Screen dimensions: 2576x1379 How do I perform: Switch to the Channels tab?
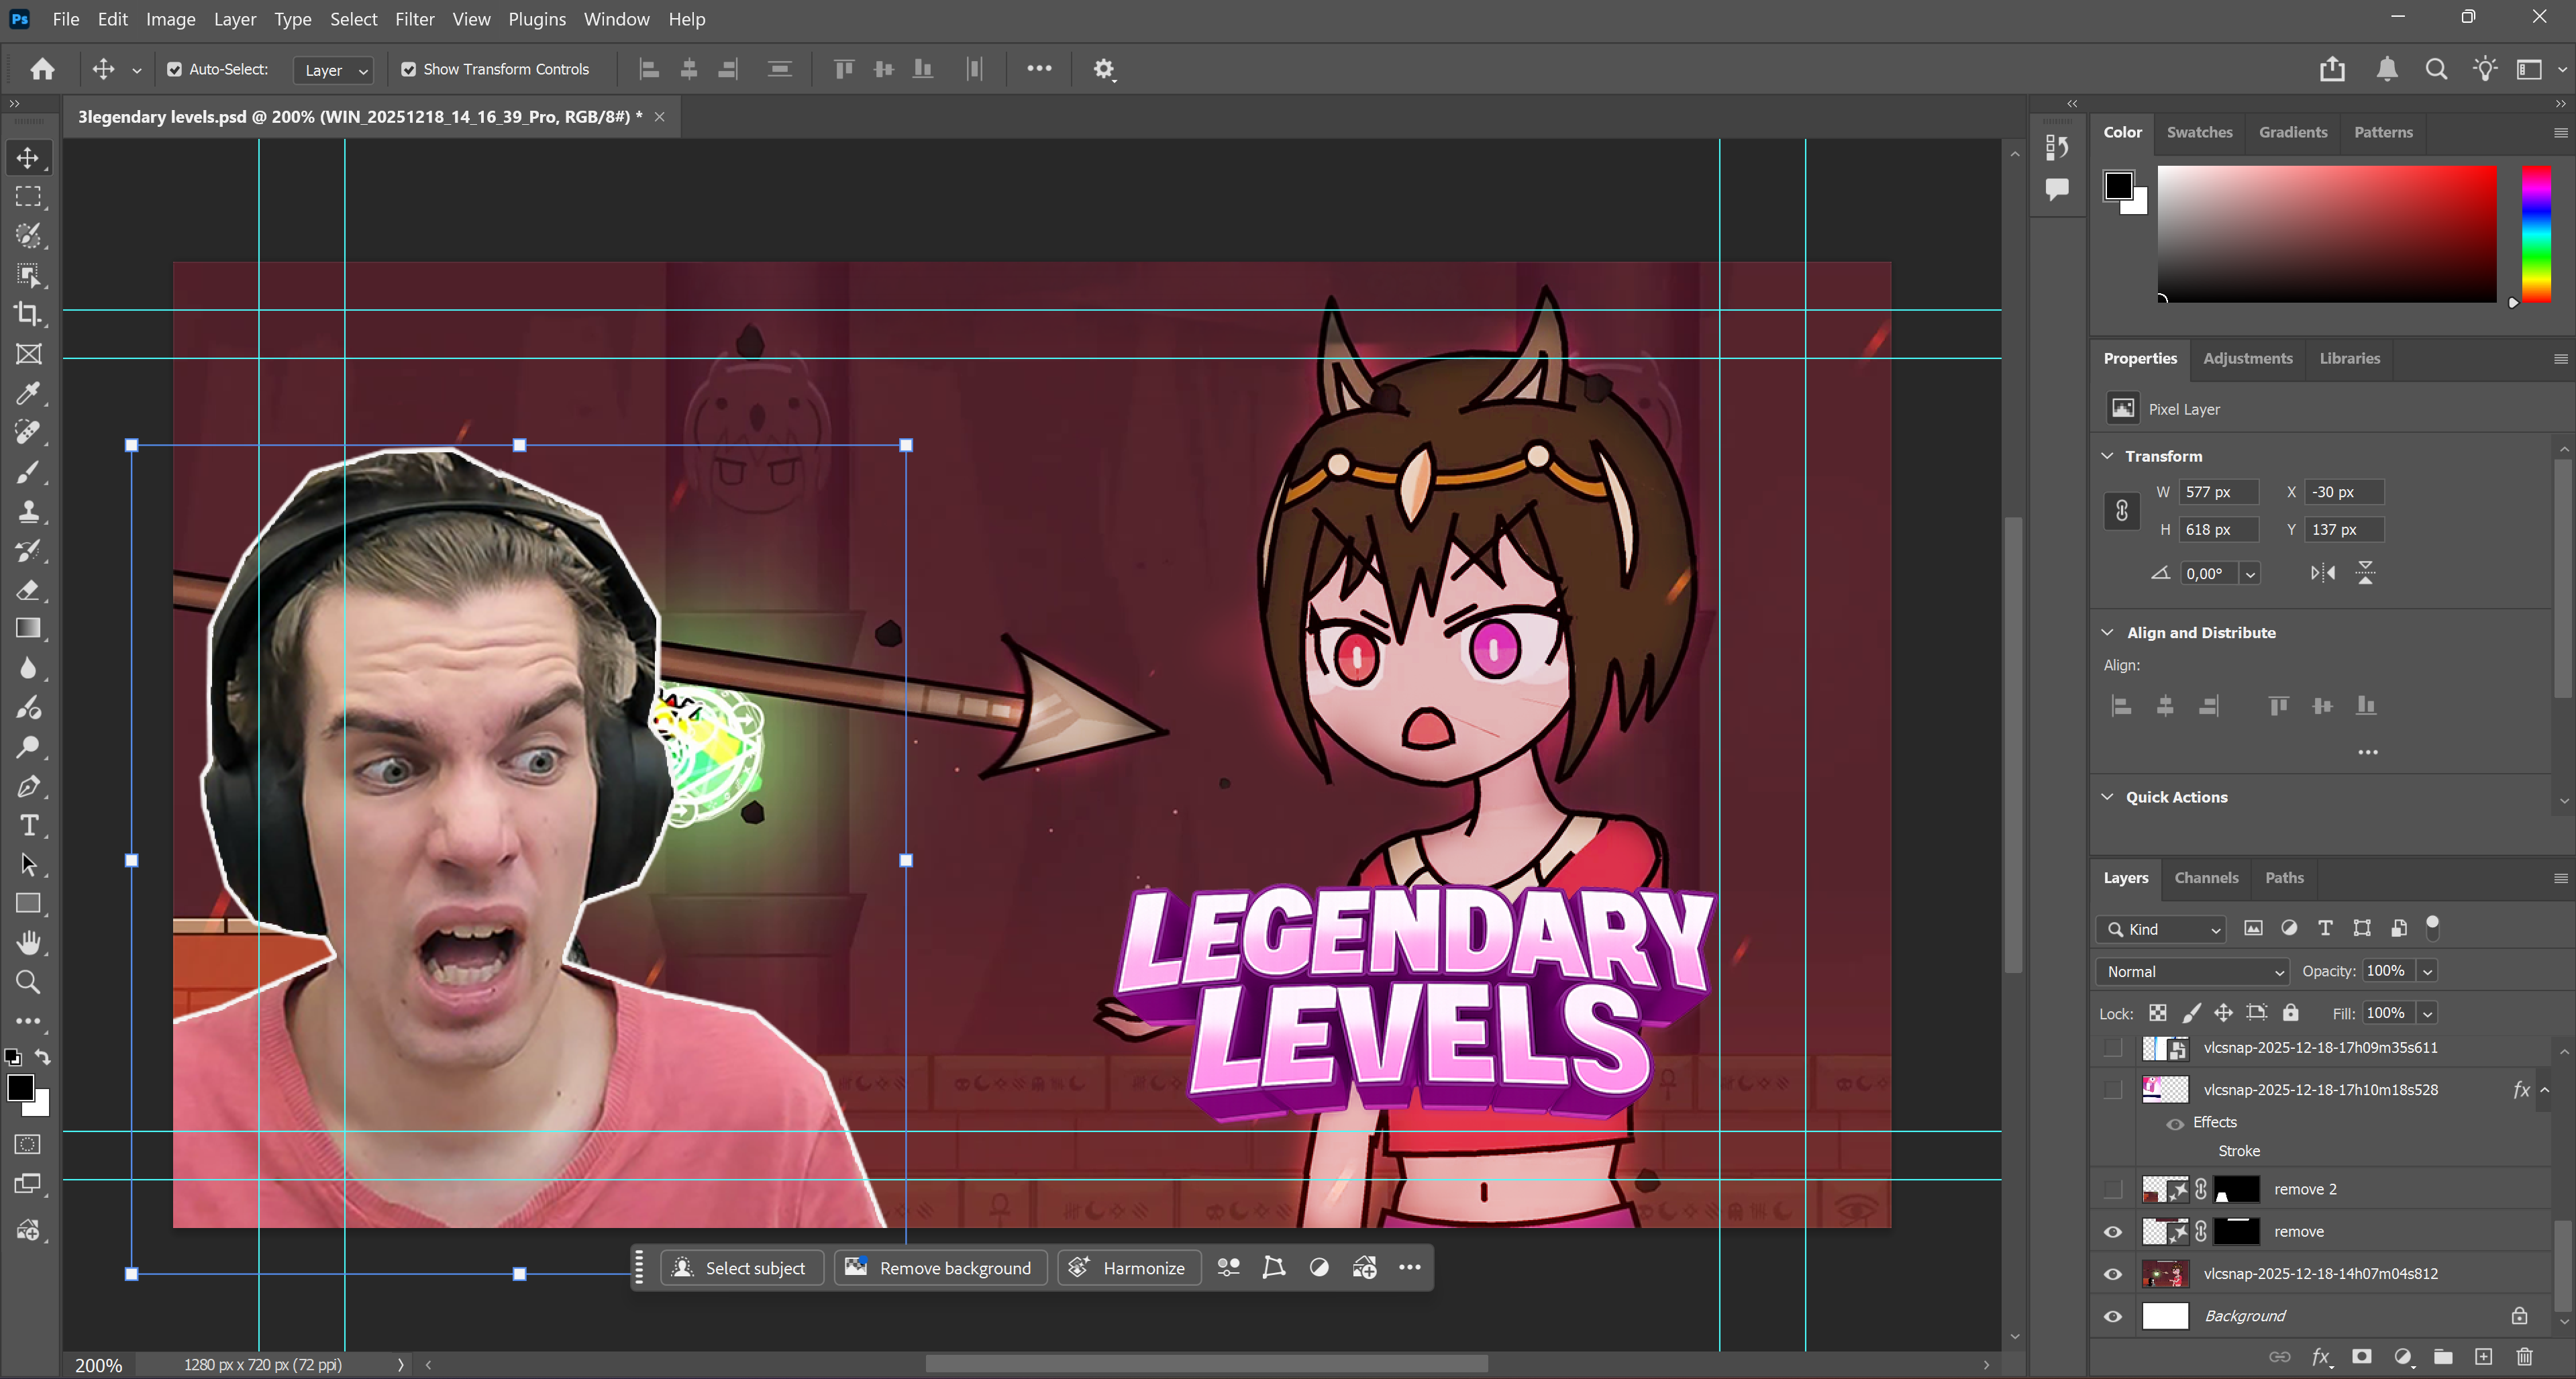(2206, 878)
